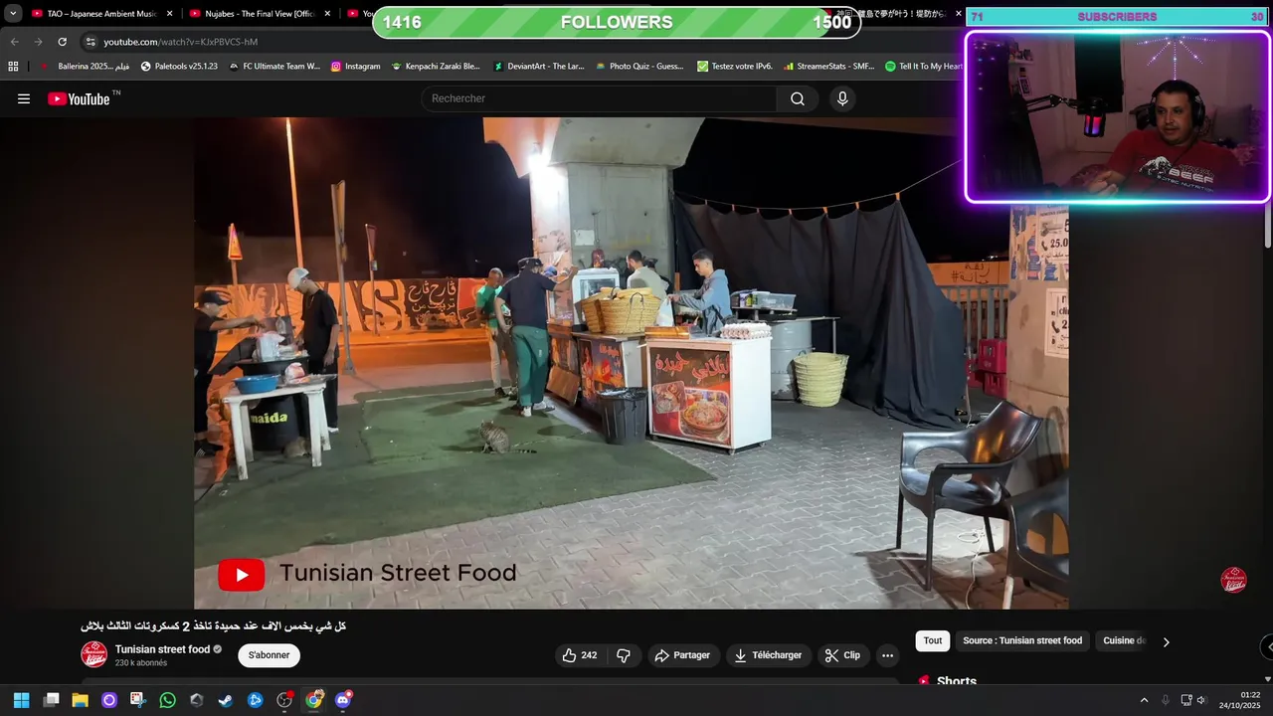The height and width of the screenshot is (716, 1273).
Task: Open Tunisian street food channel name link
Action: [x=162, y=649]
